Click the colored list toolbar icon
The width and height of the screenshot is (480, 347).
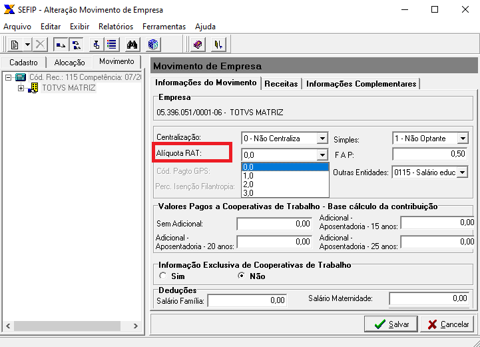112,45
